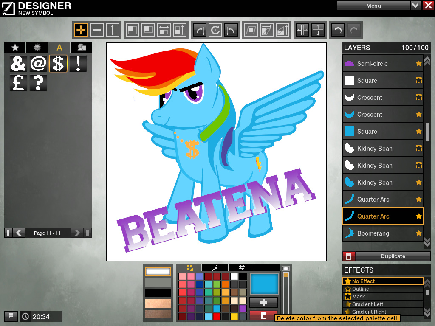Toggle the star on Boomerang layer
The width and height of the screenshot is (435, 326).
click(x=418, y=233)
